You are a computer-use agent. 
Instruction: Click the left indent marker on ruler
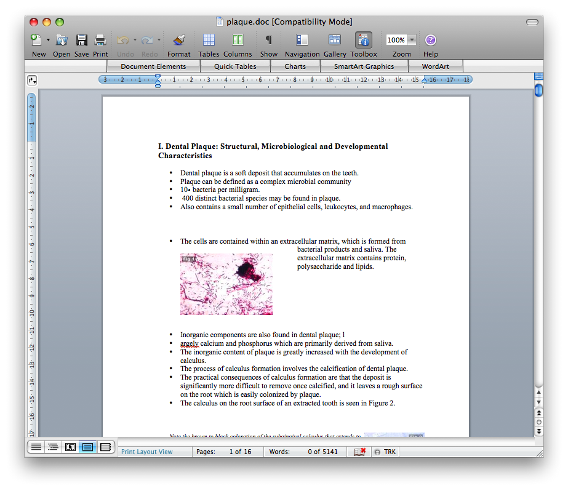tap(158, 84)
